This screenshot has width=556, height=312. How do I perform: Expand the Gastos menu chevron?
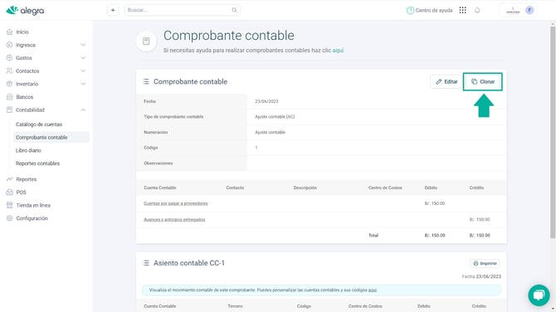tap(83, 58)
